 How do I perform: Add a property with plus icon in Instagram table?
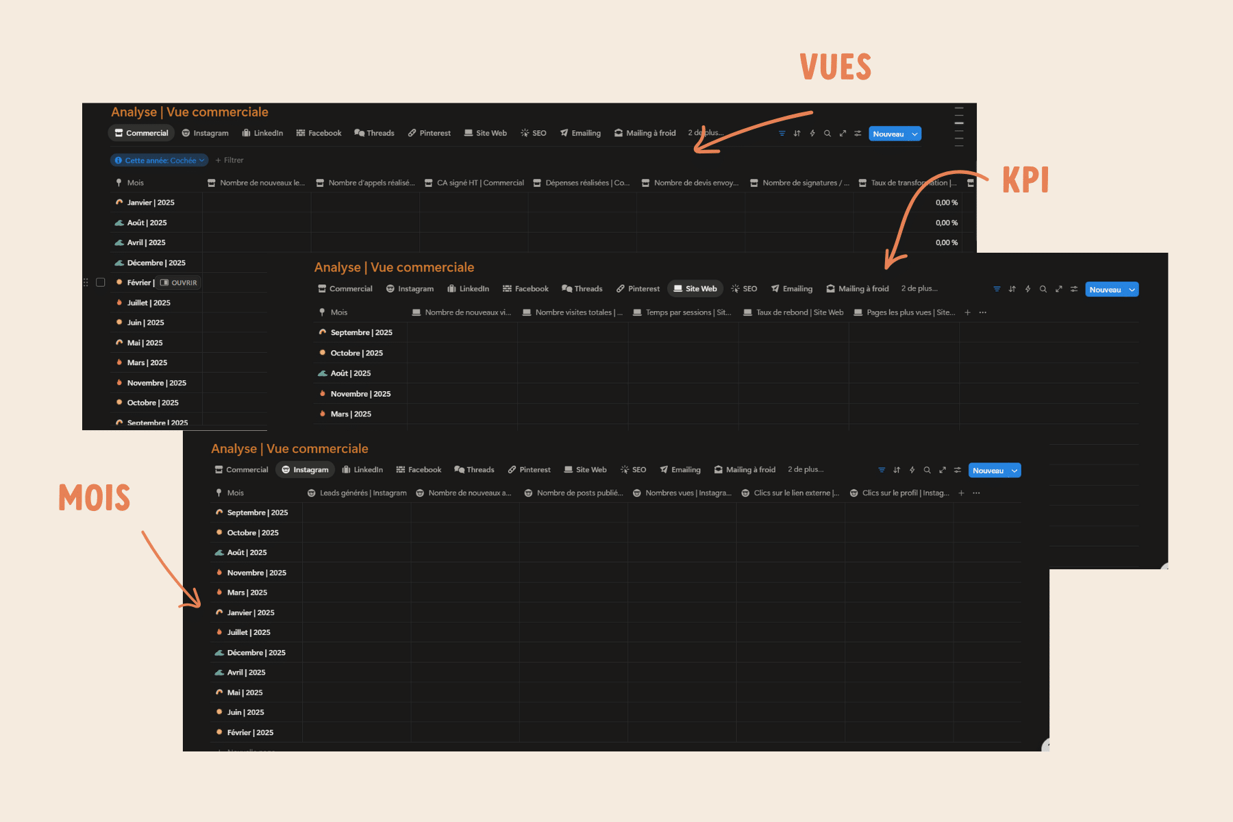point(961,493)
